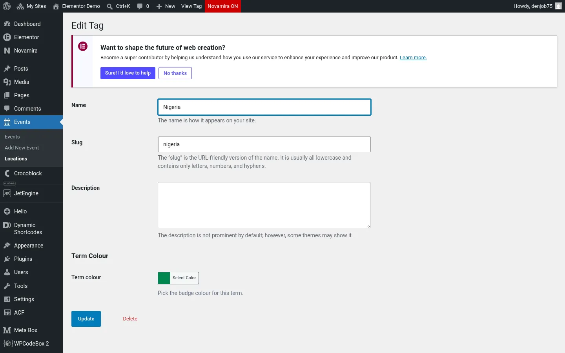Screen dimensions: 565x353
Task: Click the Appearance paintbrush icon
Action: (7, 246)
